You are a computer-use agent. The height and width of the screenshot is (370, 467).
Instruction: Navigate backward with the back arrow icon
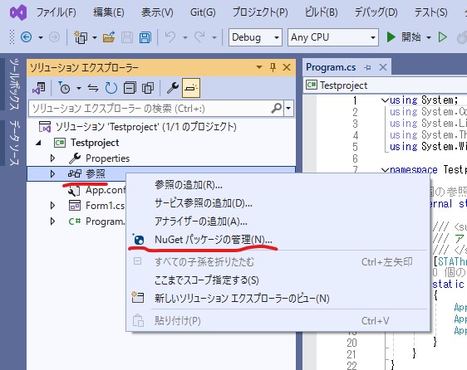pos(27,37)
